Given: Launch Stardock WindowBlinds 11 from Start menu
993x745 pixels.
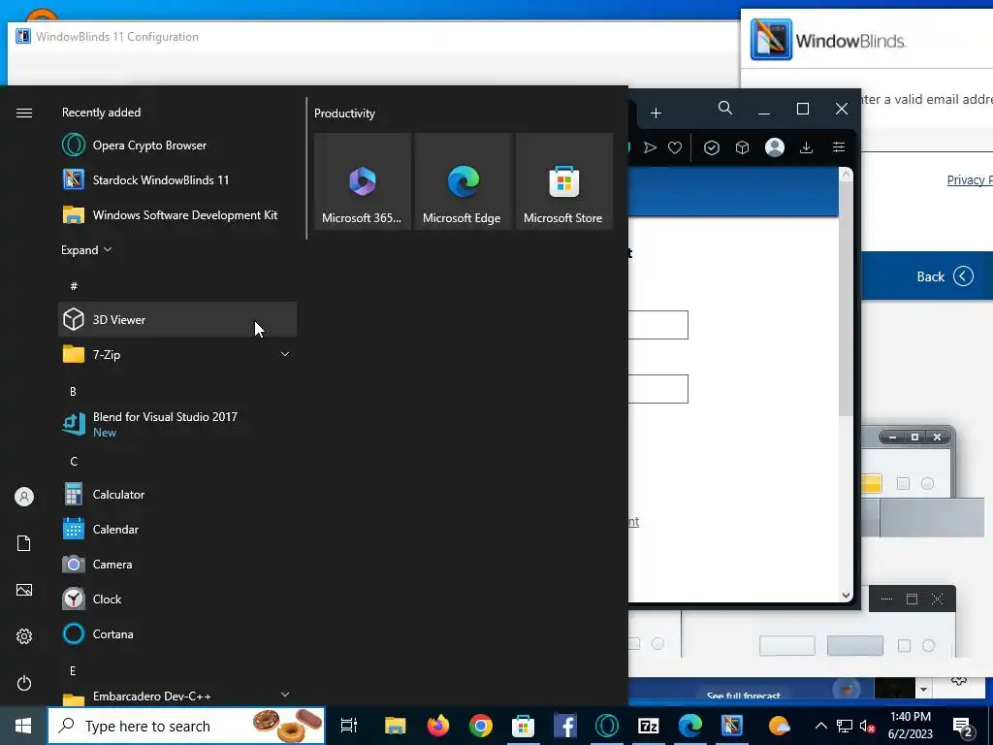Looking at the screenshot, I should tap(177, 179).
